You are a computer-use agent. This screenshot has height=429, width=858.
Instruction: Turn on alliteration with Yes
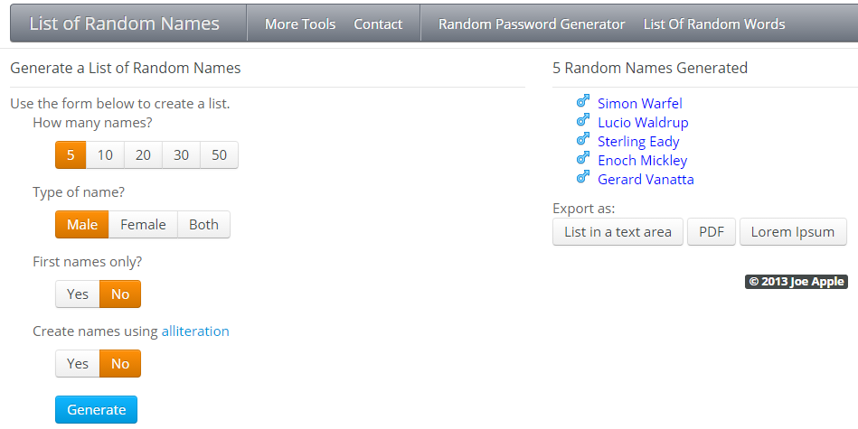coord(78,364)
